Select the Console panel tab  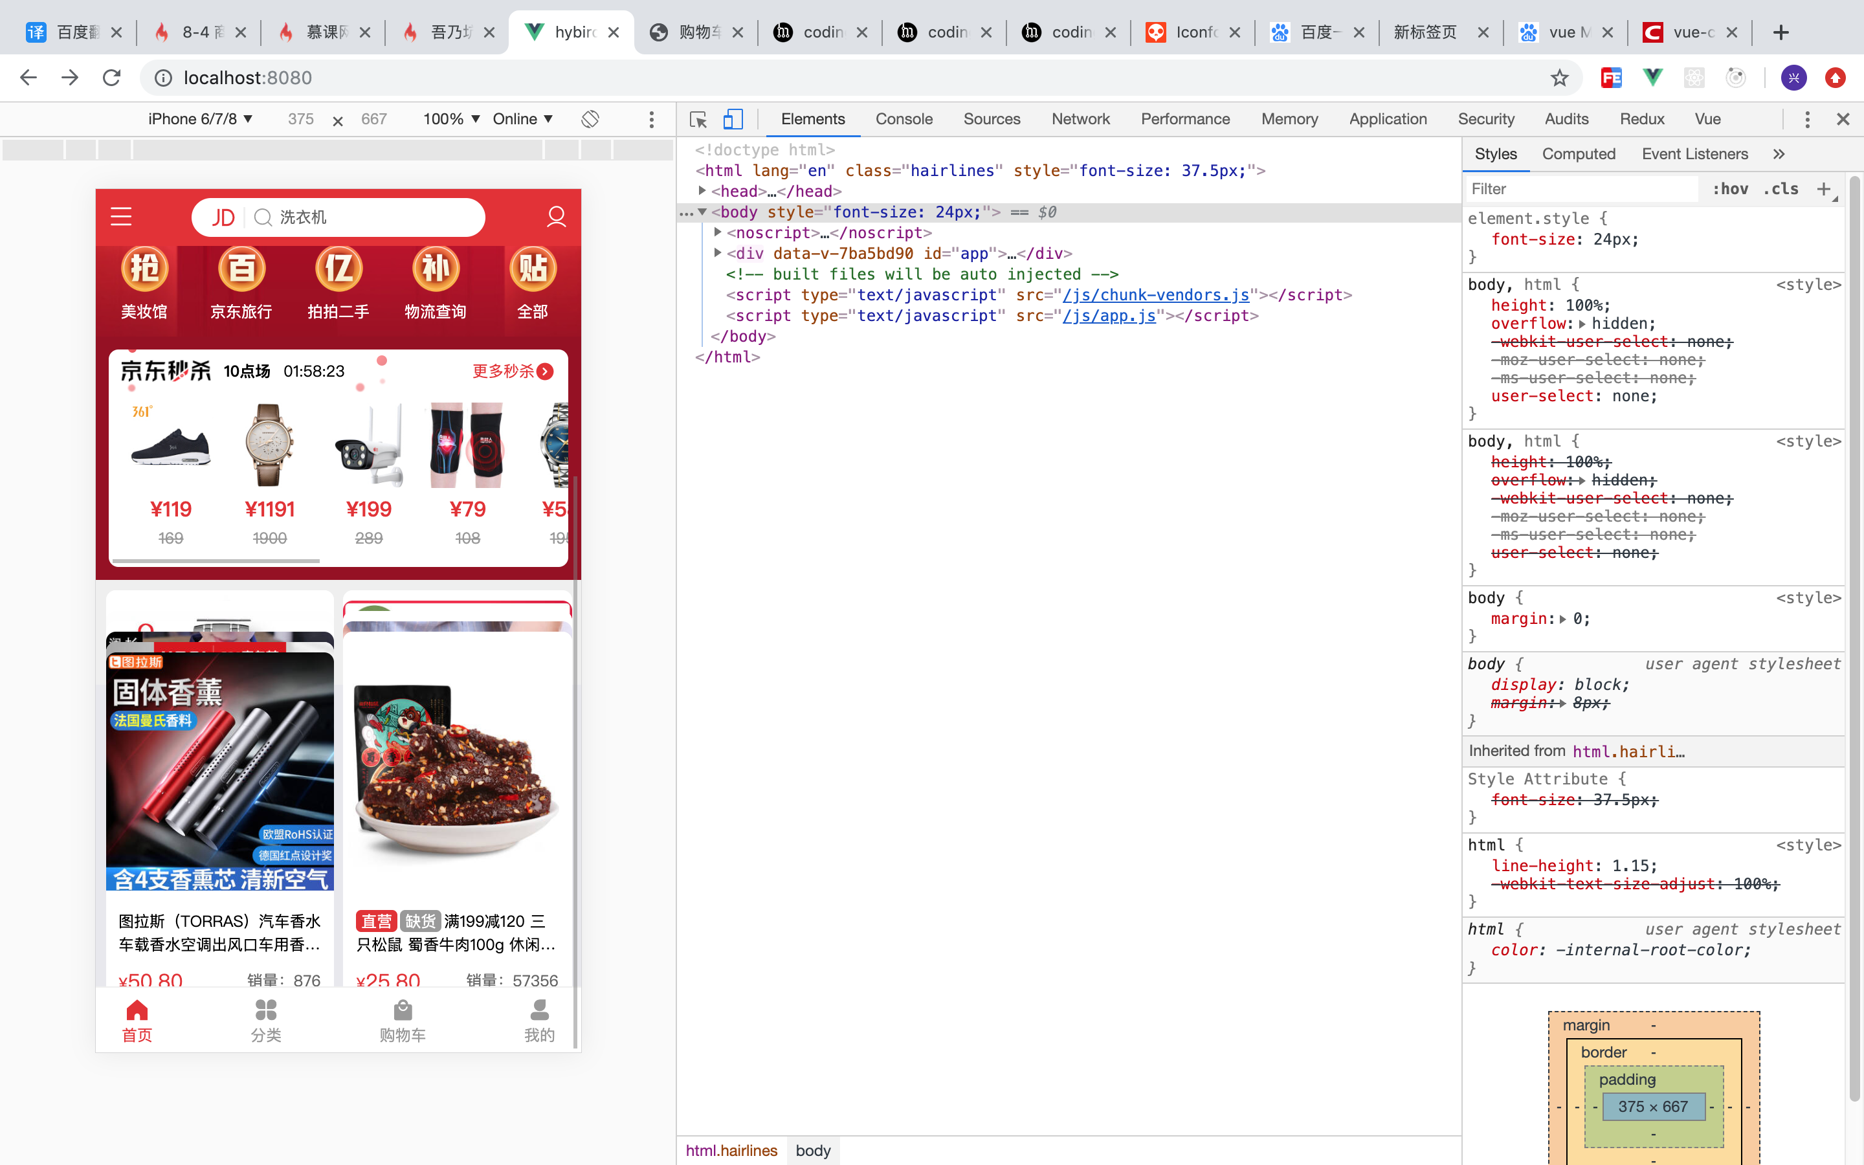903,118
